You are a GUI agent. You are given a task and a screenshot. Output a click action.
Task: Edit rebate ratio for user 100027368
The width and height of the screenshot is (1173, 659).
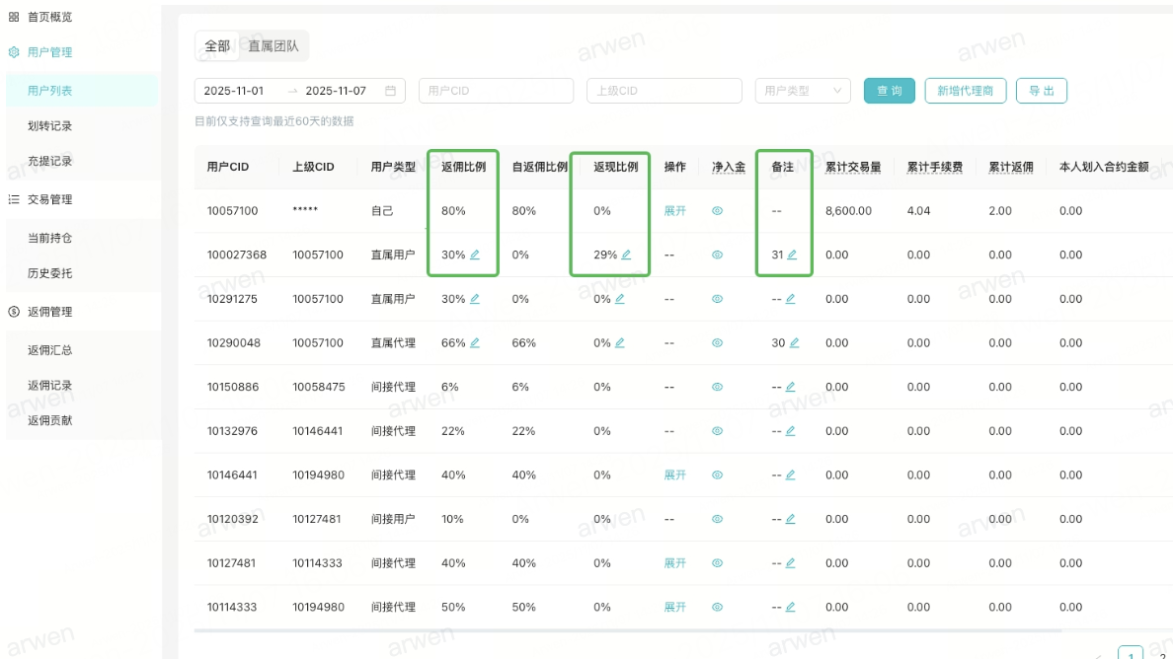tap(475, 255)
